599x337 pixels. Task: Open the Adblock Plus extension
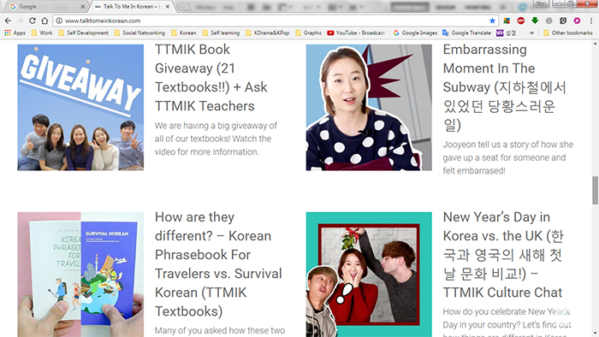520,21
